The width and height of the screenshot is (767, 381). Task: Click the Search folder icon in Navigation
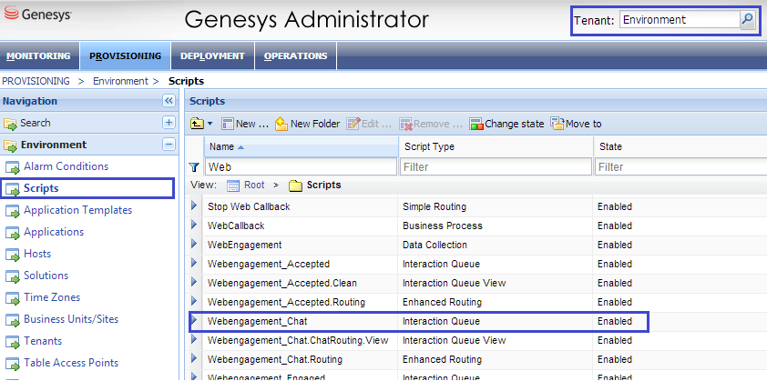coord(10,124)
